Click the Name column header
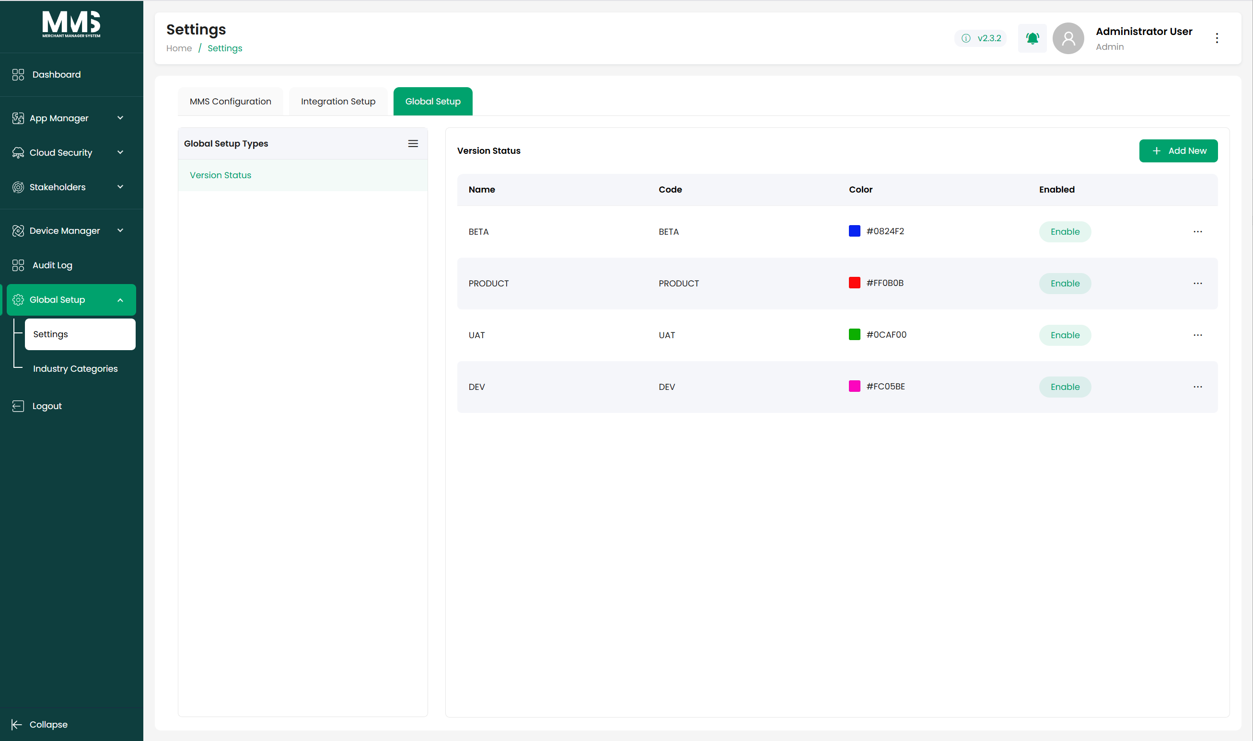 [x=482, y=190]
